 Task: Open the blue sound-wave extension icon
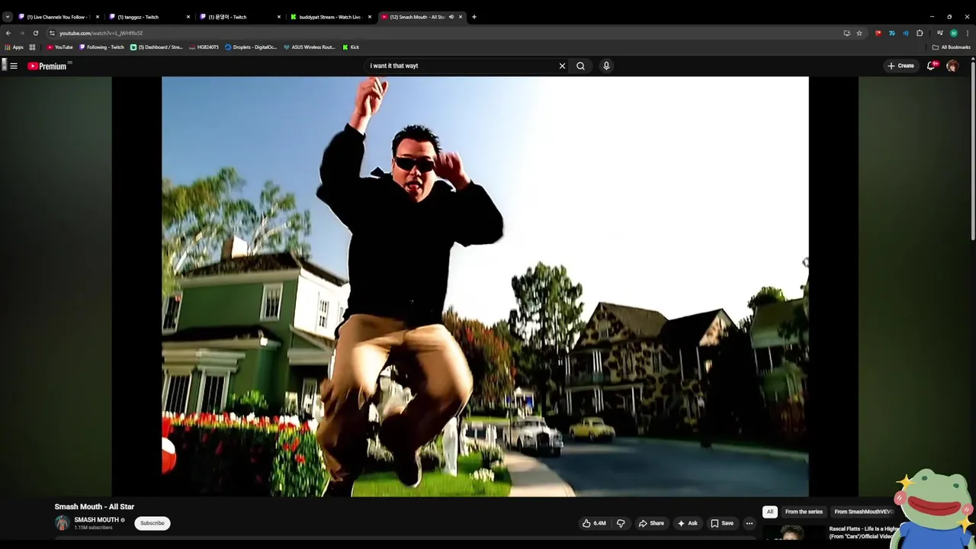906,33
